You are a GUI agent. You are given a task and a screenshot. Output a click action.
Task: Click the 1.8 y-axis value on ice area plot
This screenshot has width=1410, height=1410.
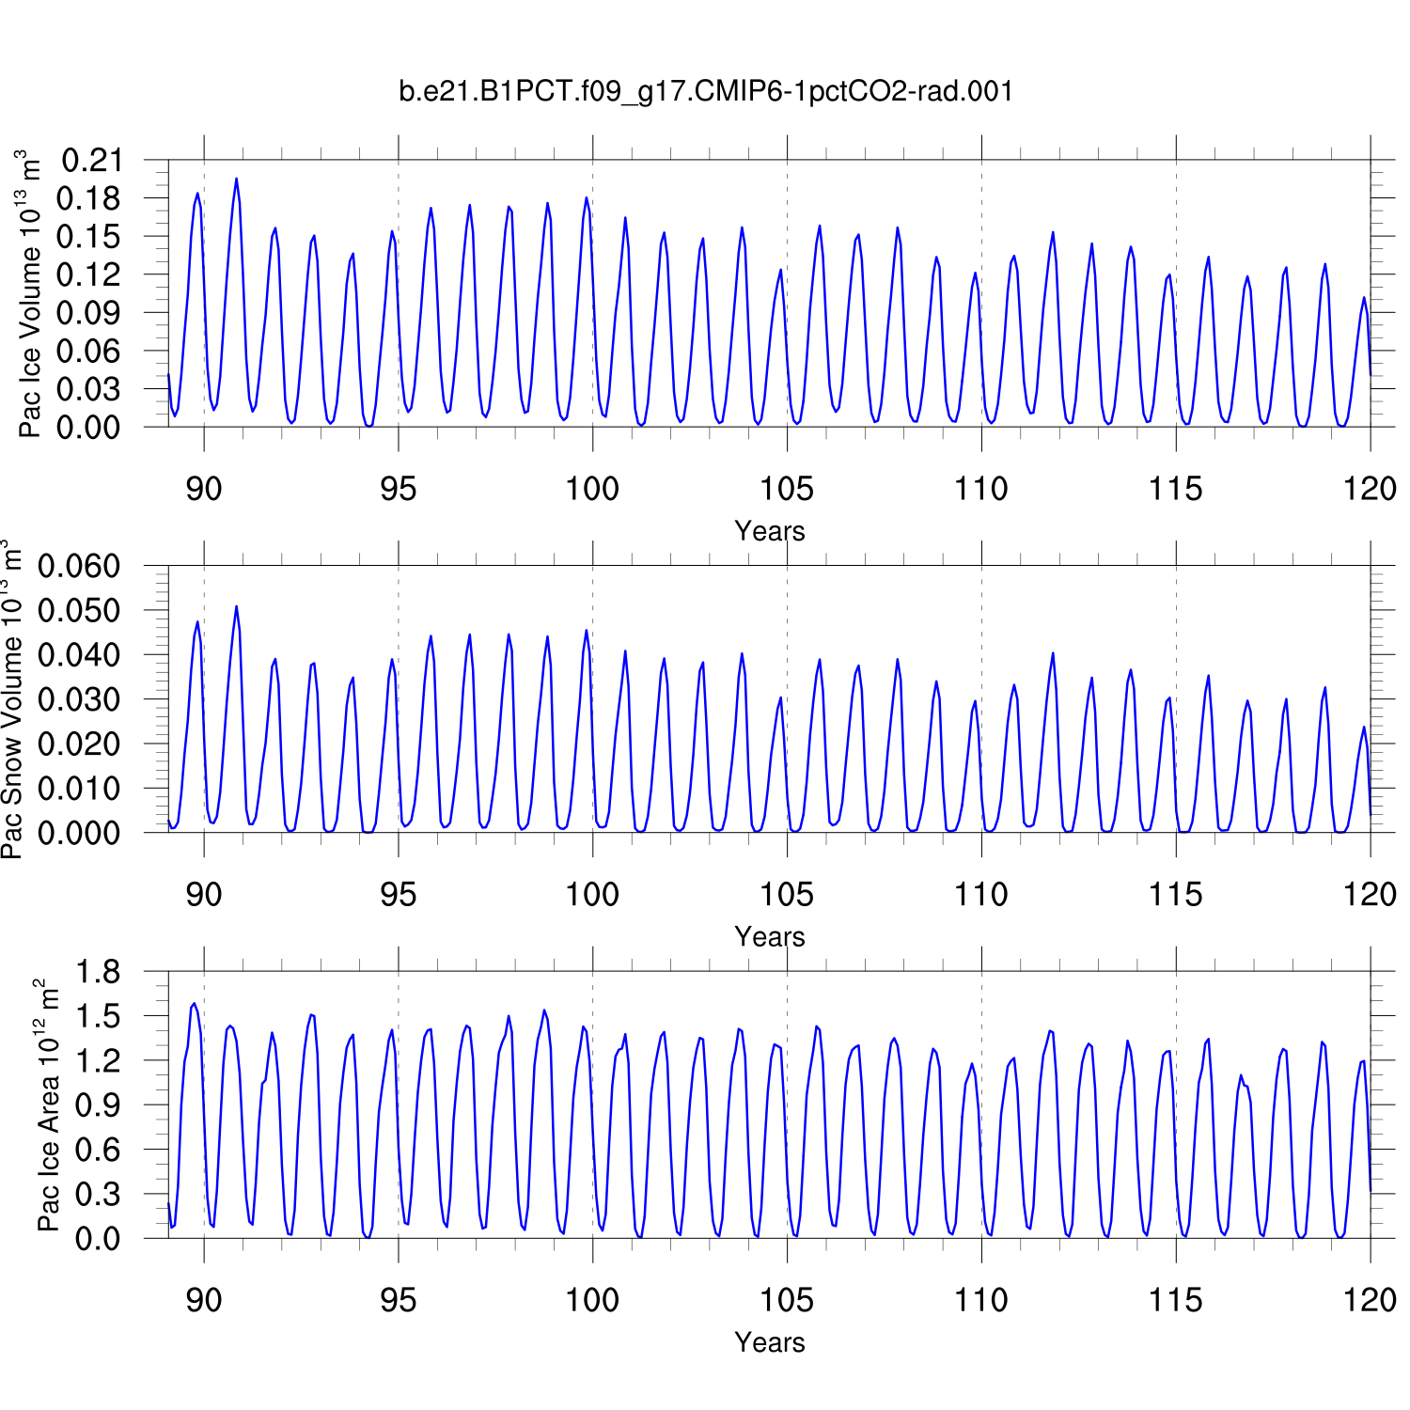click(98, 972)
